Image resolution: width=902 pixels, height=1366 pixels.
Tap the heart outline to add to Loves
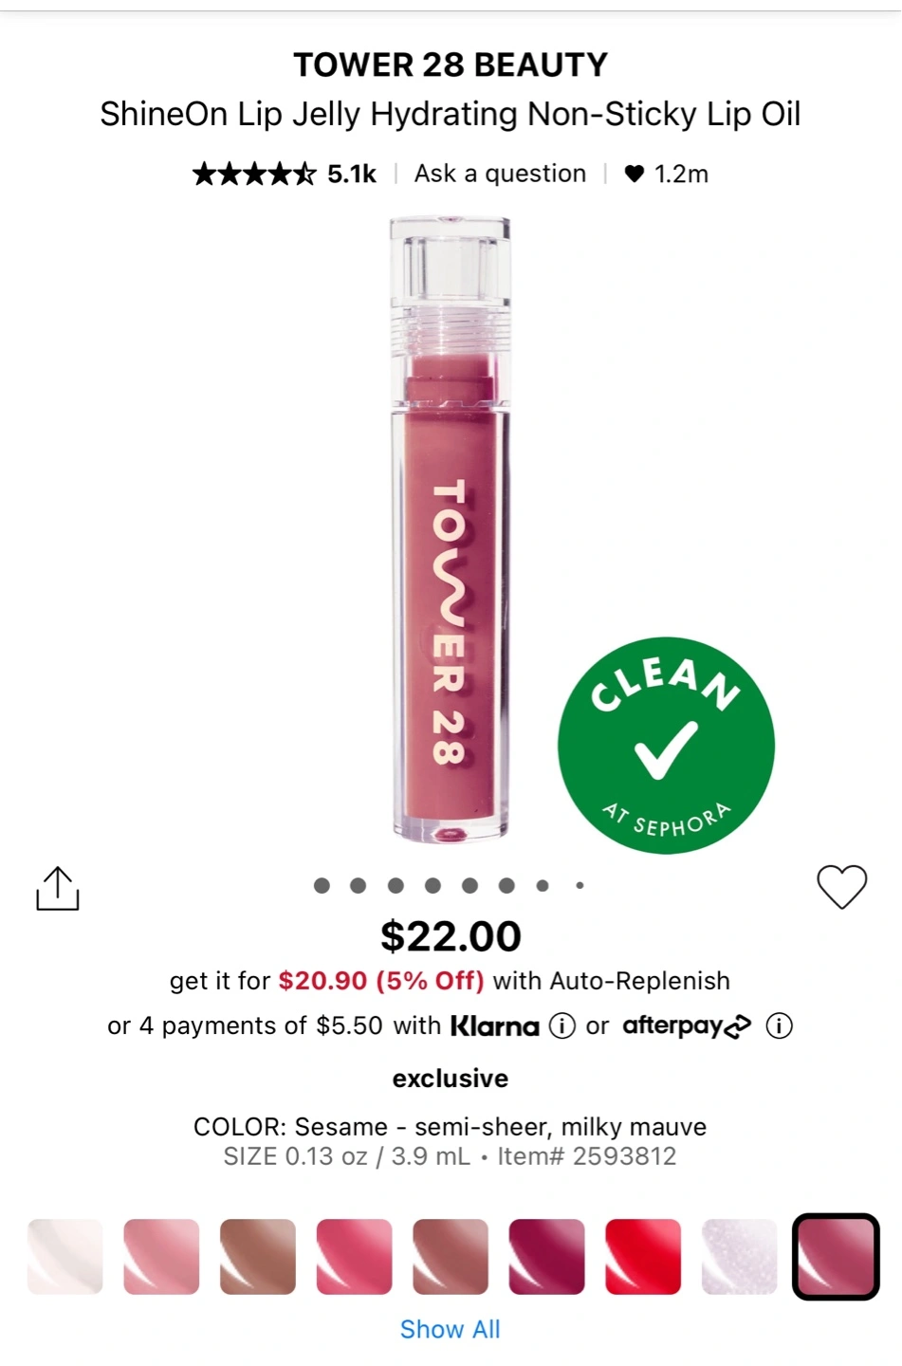(841, 888)
